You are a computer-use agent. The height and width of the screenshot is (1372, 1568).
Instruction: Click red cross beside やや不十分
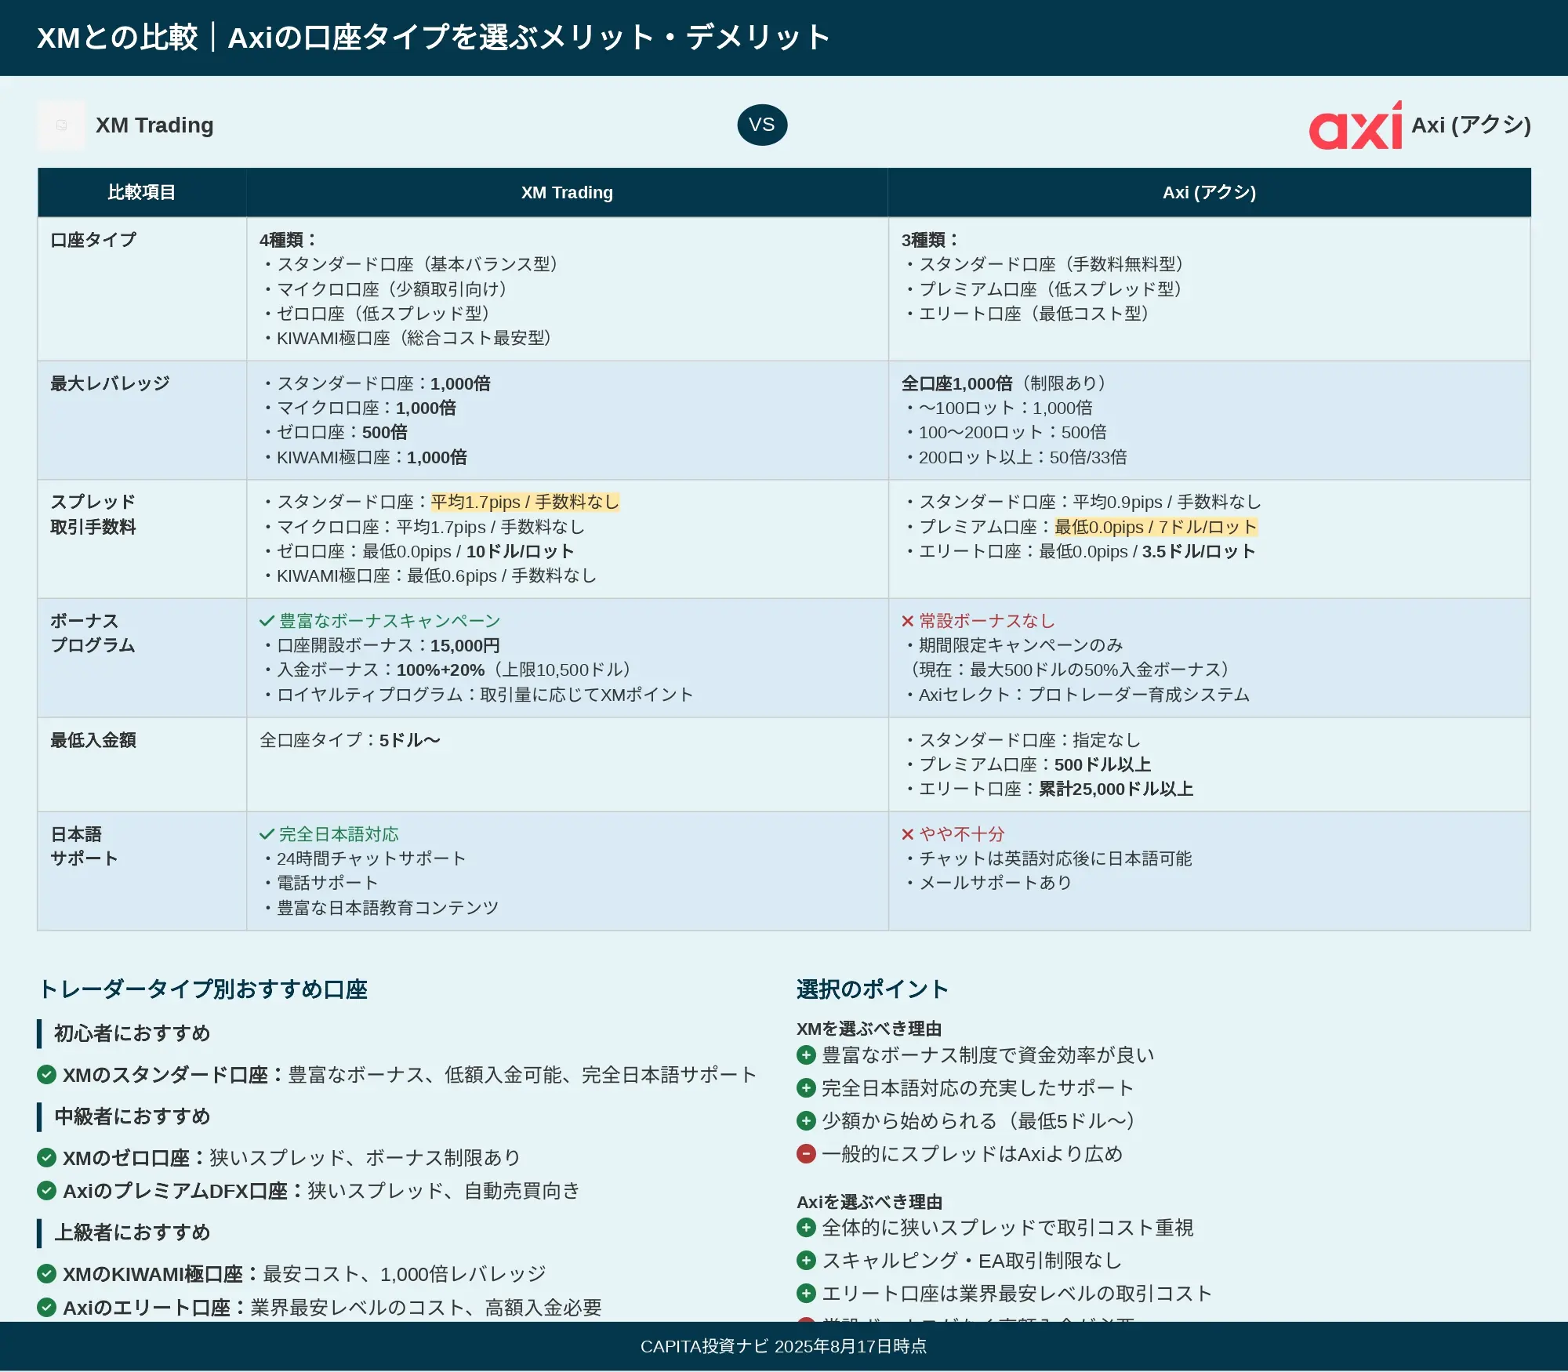pos(908,834)
